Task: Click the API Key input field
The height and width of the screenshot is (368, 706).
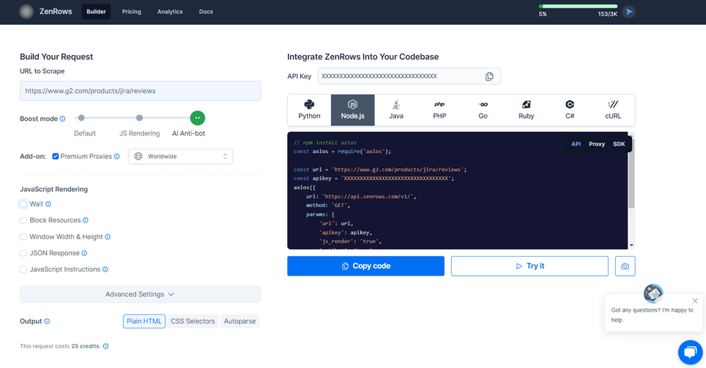Action: pos(409,76)
